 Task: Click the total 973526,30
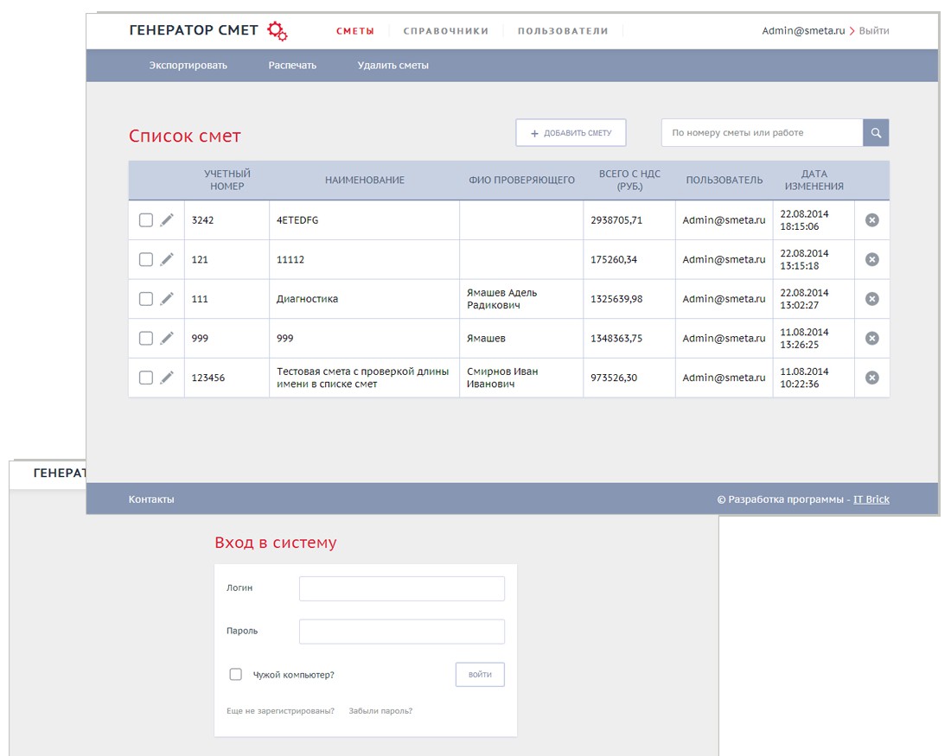pos(614,378)
